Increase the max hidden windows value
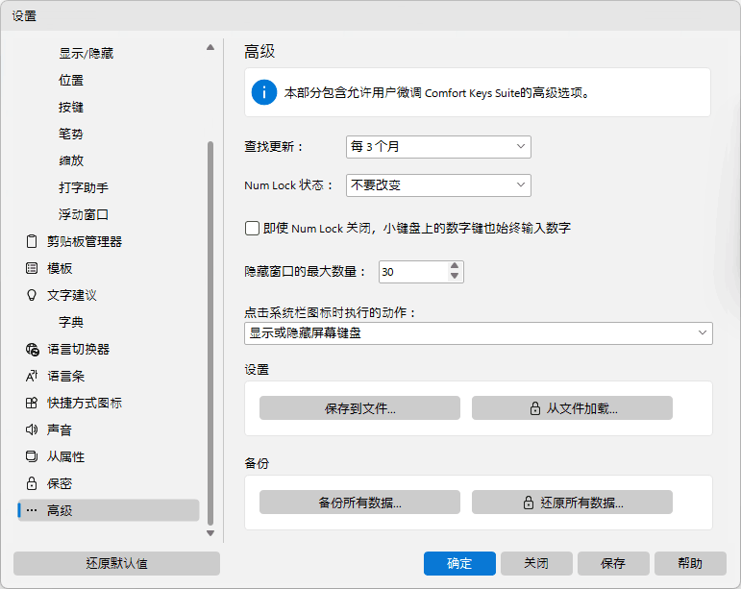 [455, 266]
